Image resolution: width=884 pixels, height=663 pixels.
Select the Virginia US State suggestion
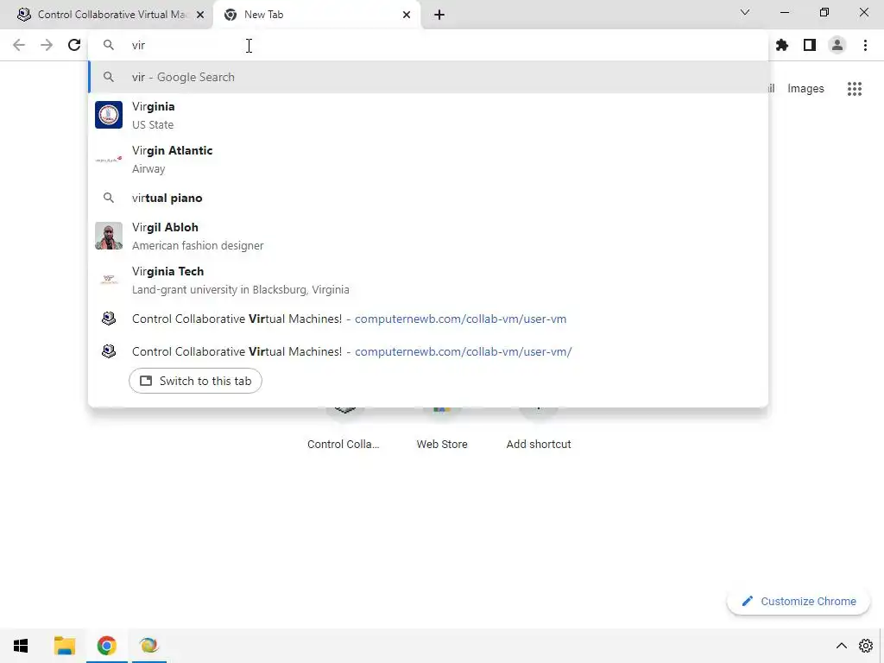pyautogui.click(x=428, y=115)
